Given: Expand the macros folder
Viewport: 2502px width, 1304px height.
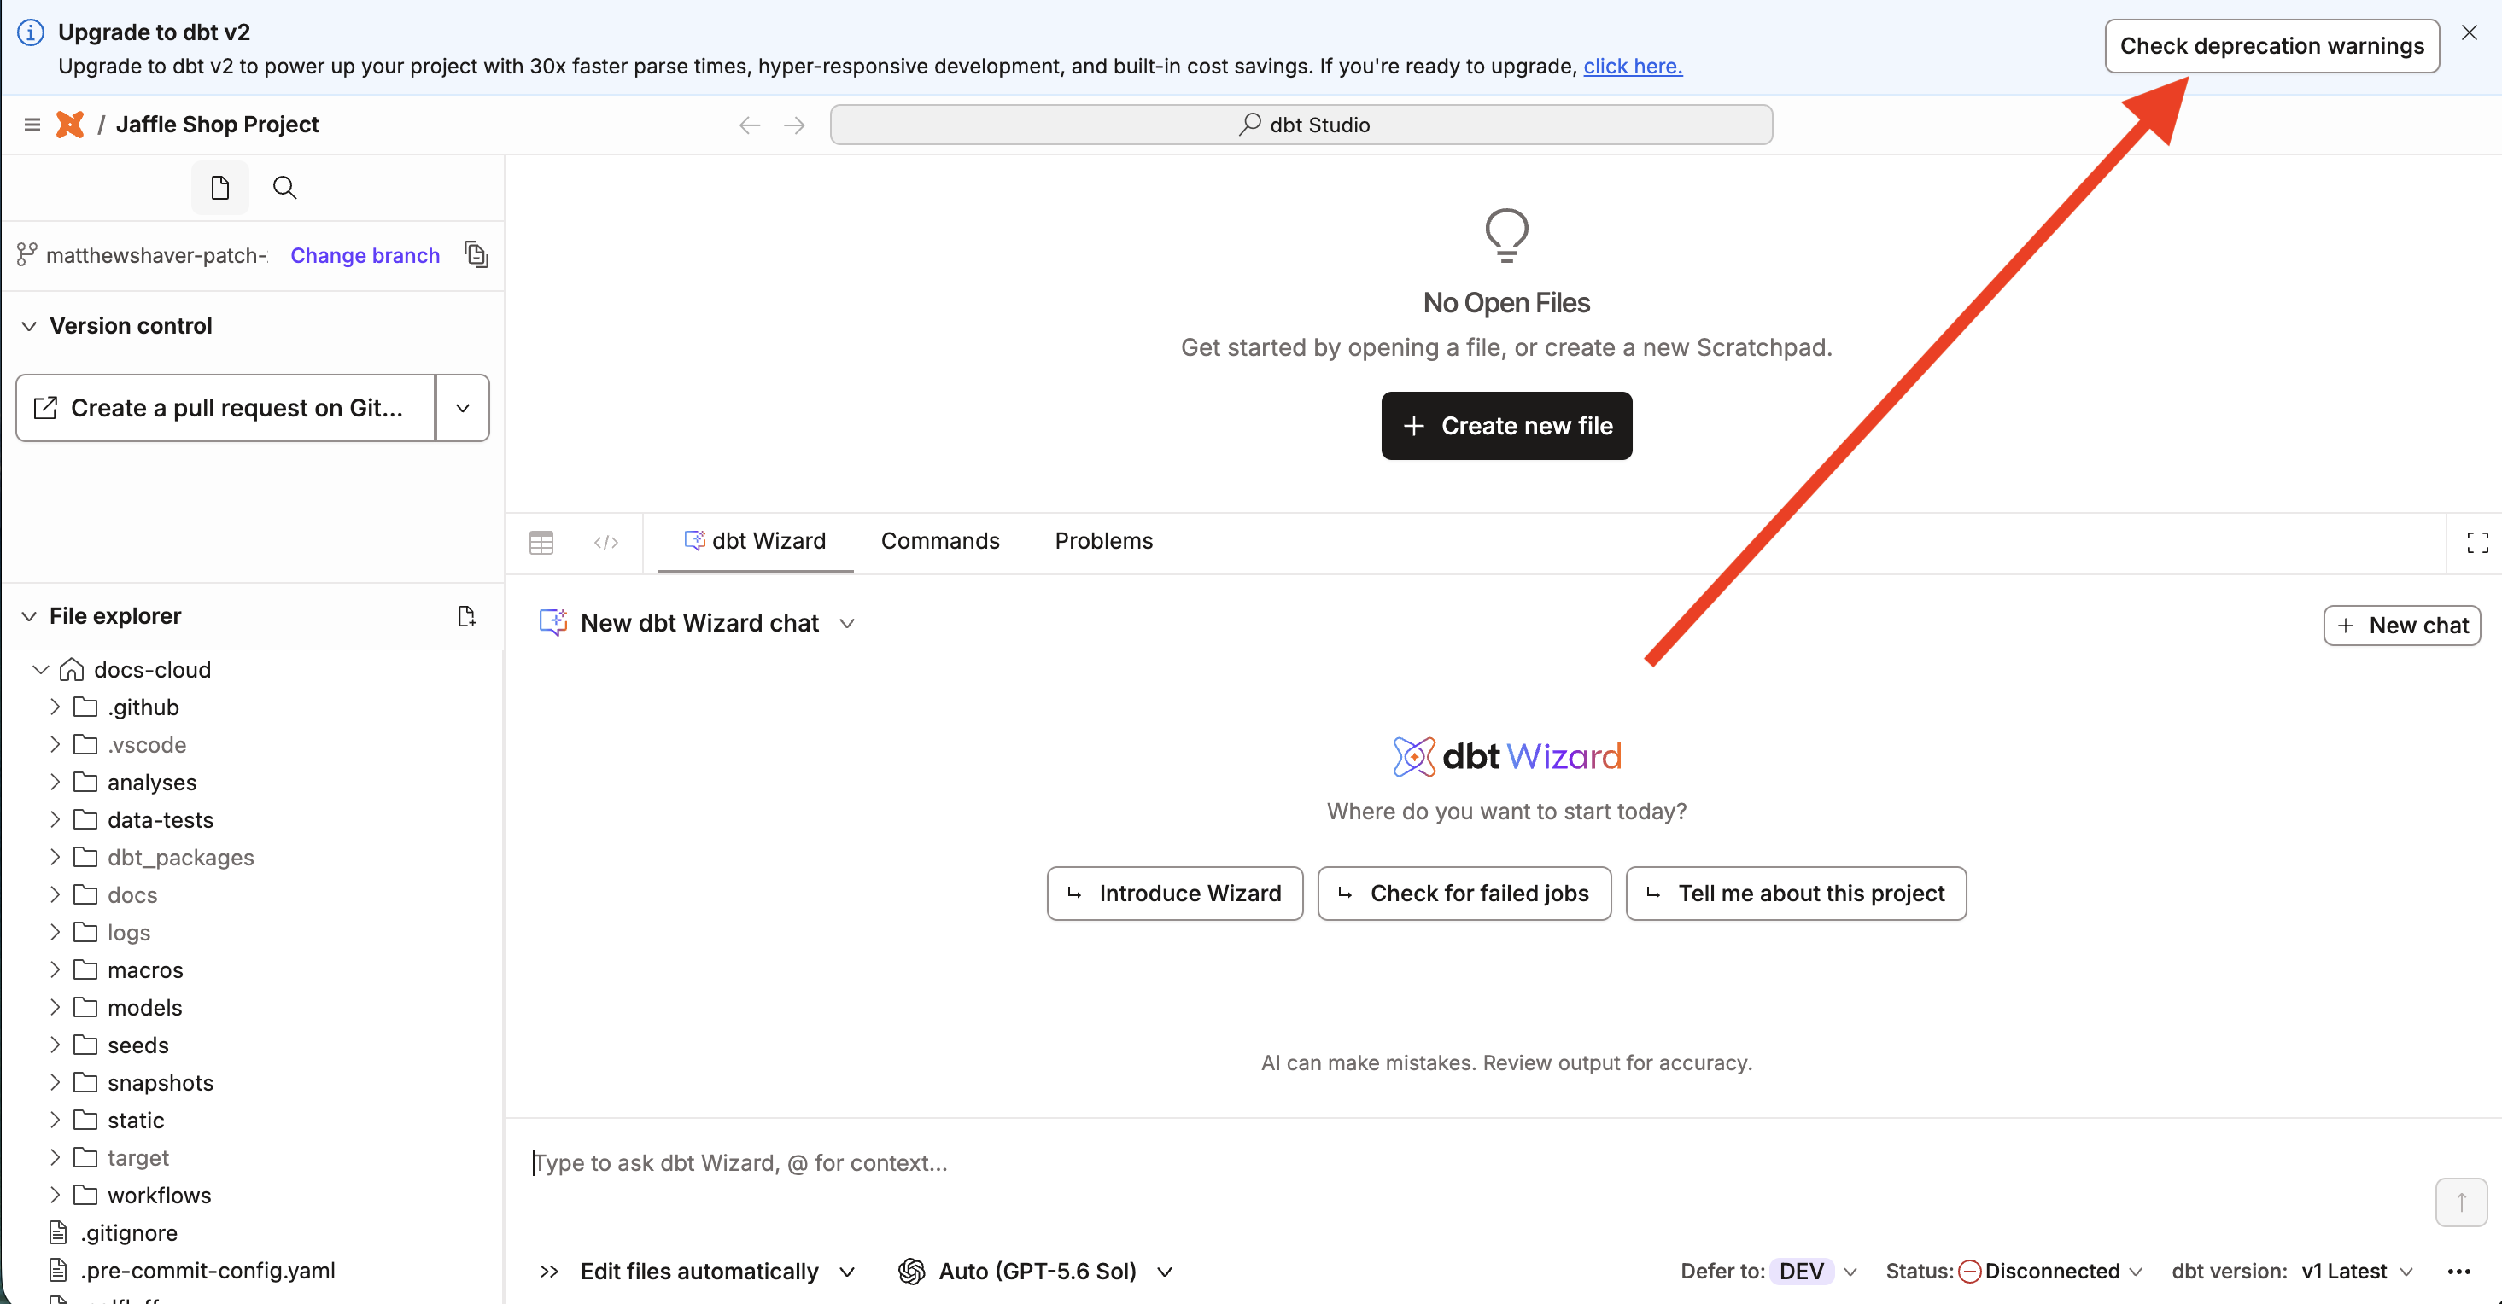Looking at the screenshot, I should [x=56, y=970].
